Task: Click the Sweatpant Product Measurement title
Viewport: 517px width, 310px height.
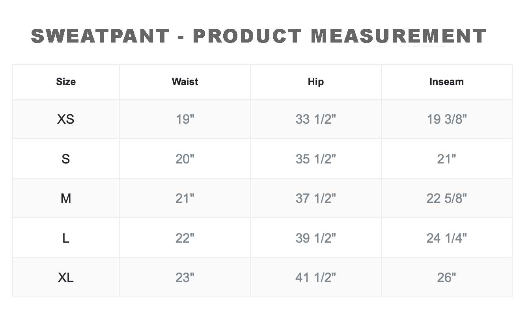Action: [x=258, y=36]
